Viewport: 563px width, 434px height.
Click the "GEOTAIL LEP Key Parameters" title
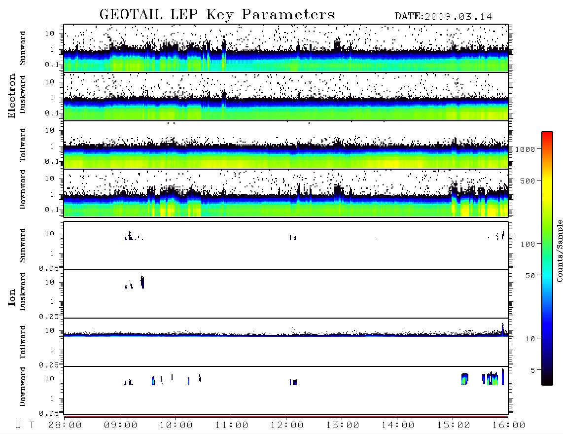point(217,15)
